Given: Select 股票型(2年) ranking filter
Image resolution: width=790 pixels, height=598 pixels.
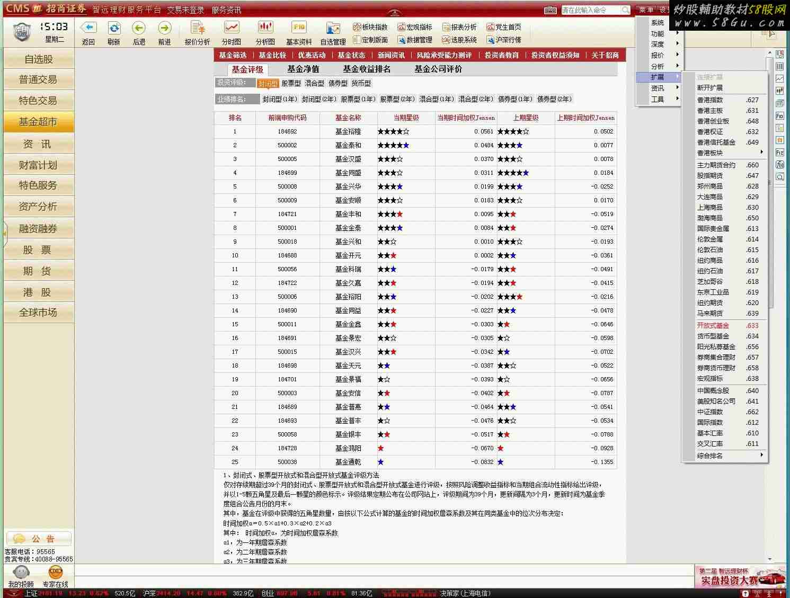Looking at the screenshot, I should pos(397,99).
